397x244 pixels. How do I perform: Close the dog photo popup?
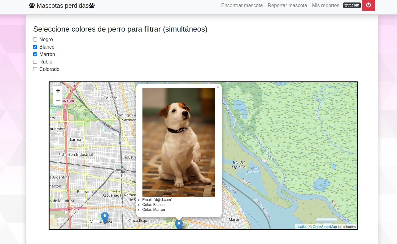(x=218, y=87)
